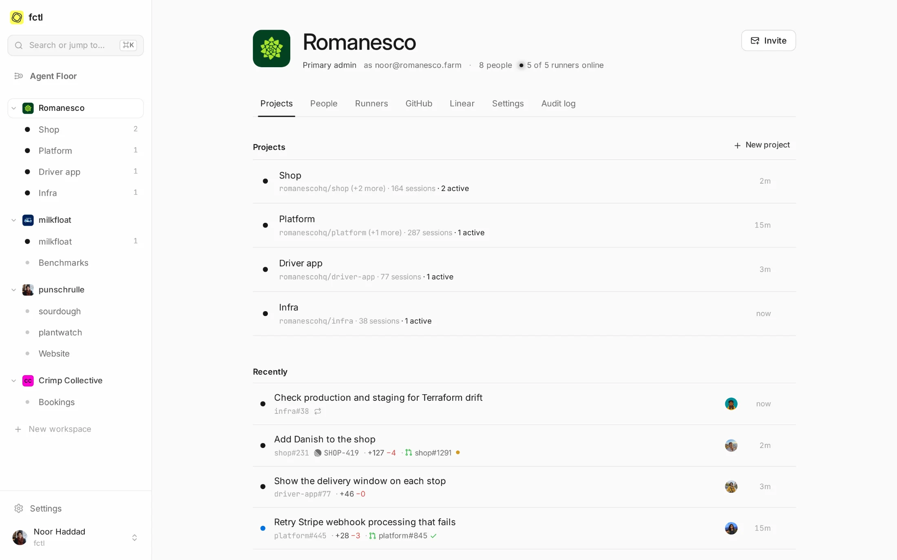The height and width of the screenshot is (560, 897).
Task: Click avatar on Retry Stripe webhook session
Action: click(x=731, y=528)
